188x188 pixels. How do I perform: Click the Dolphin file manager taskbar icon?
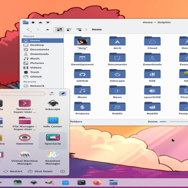point(113,182)
